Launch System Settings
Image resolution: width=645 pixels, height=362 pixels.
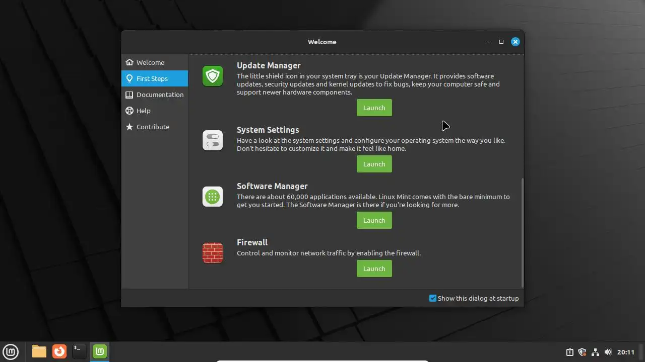click(374, 164)
